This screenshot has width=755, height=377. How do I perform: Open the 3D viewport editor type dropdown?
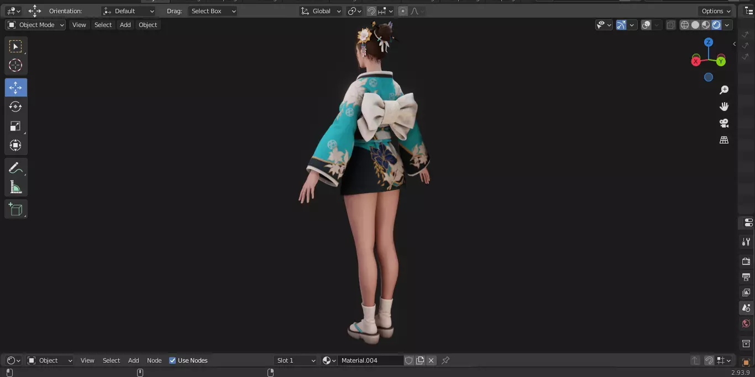click(13, 11)
